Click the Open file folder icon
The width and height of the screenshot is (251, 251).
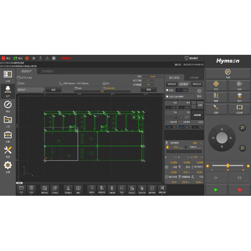pos(21,190)
